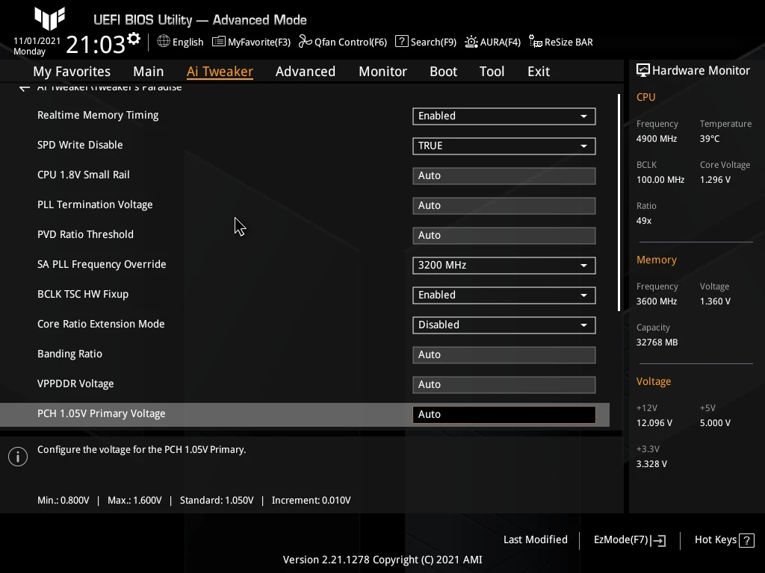Click the settings list scrollbar
This screenshot has width=765, height=573.
(x=619, y=202)
